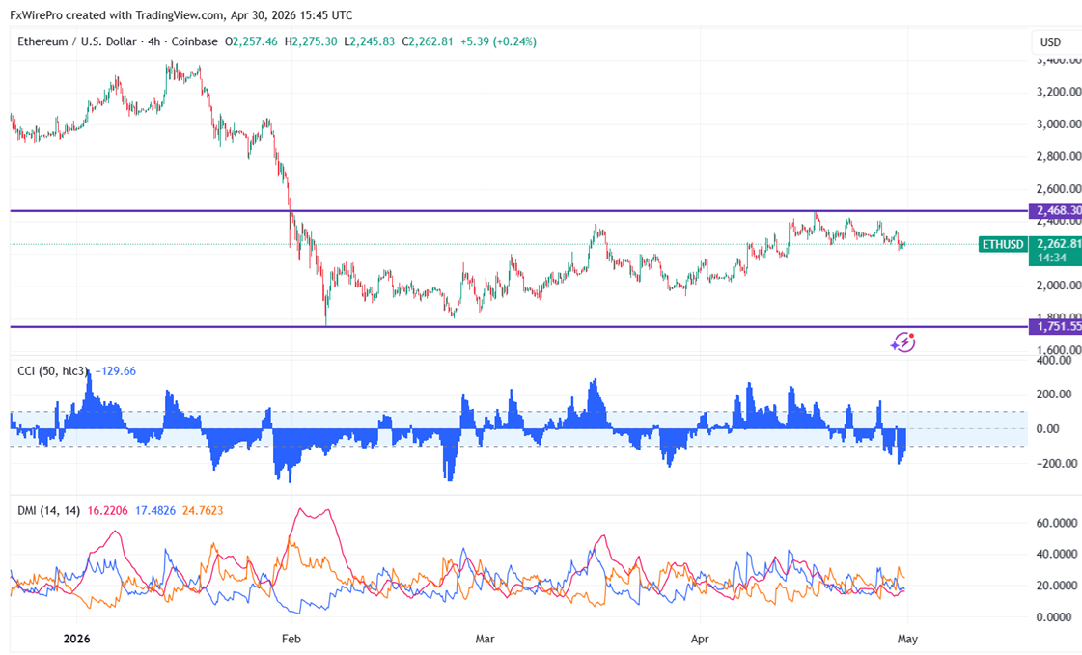The width and height of the screenshot is (1082, 655).
Task: Click the 20.0000 DMI axis label
Action: [1057, 587]
